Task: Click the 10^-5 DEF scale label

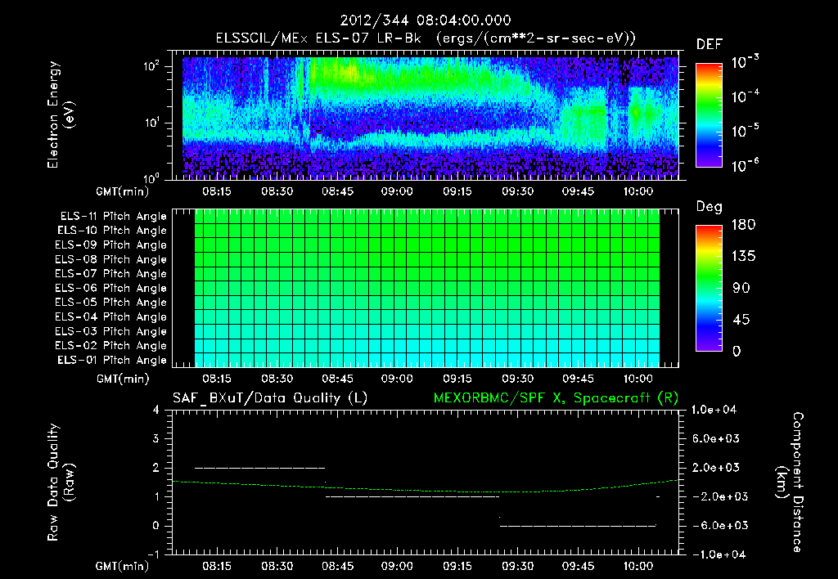Action: [x=745, y=131]
